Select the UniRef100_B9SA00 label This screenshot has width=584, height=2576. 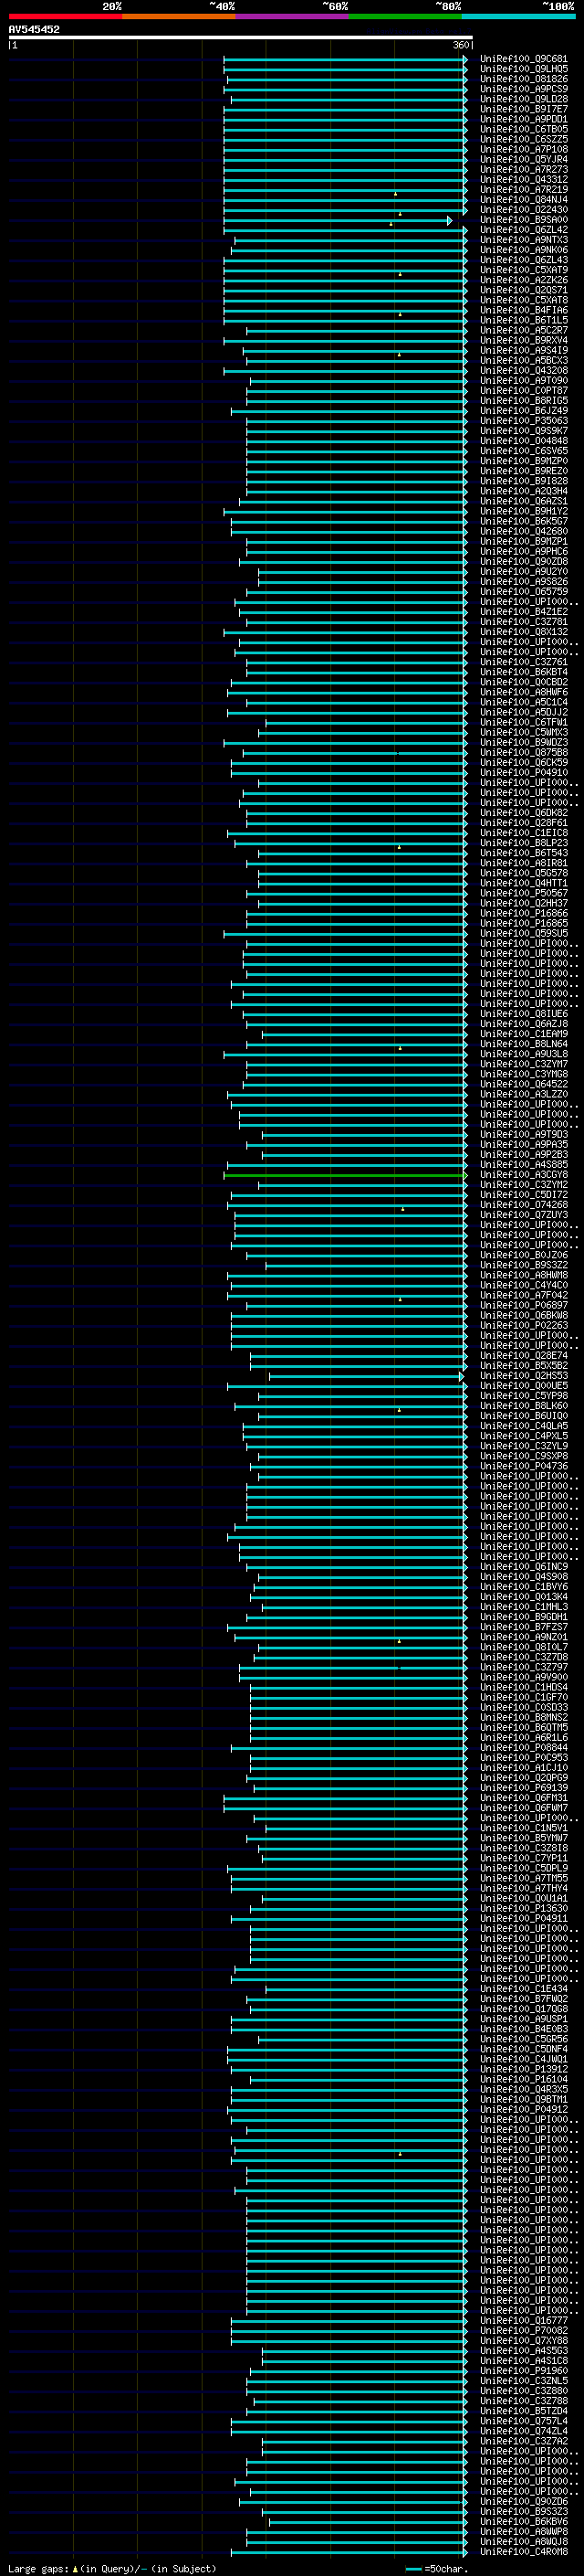click(x=523, y=220)
